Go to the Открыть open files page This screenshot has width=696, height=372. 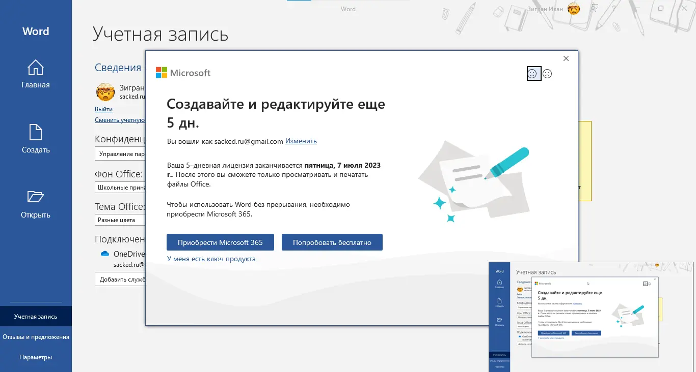(36, 204)
